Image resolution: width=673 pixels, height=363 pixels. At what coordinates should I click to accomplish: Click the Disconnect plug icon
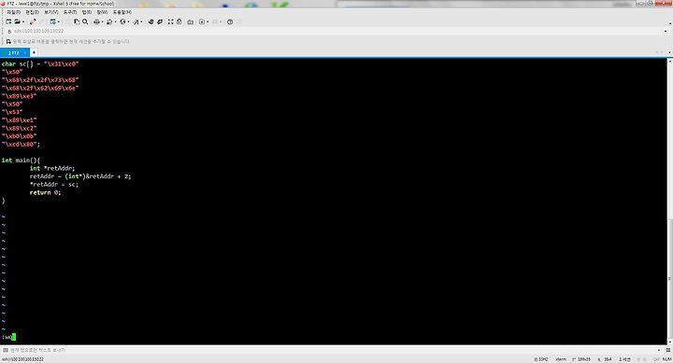point(33,21)
